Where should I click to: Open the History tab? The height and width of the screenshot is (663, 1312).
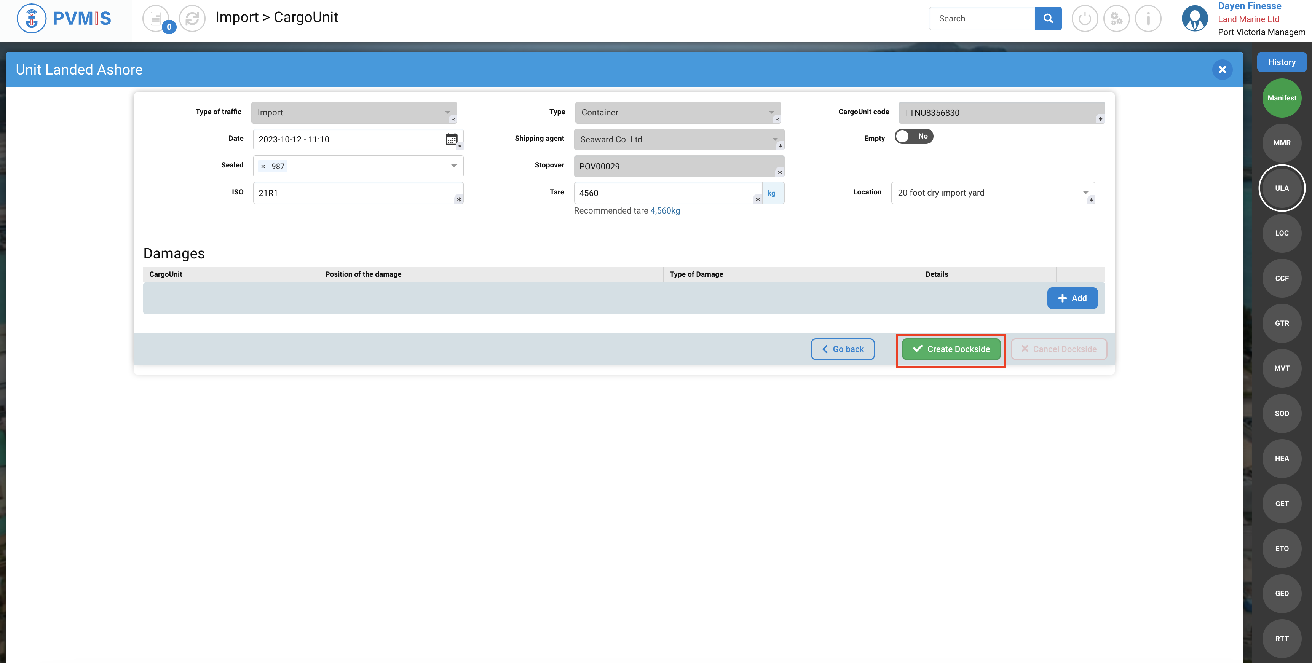coord(1282,62)
